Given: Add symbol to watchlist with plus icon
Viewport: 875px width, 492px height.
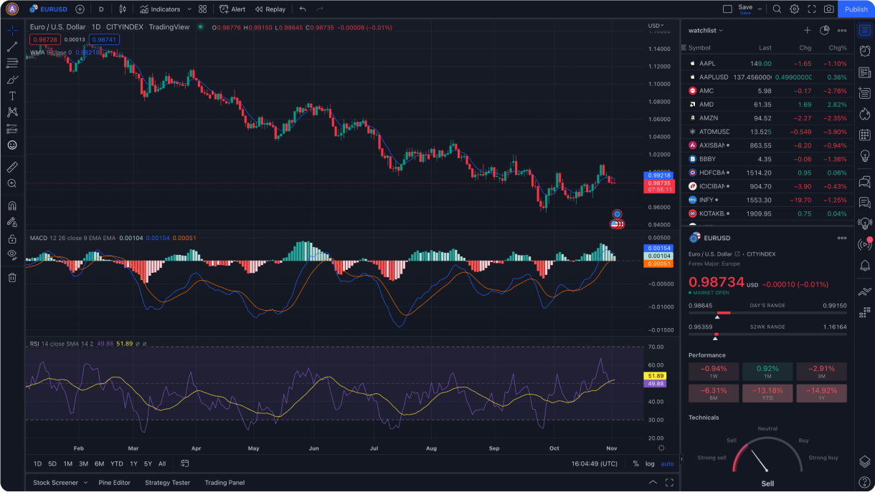Looking at the screenshot, I should point(807,31).
